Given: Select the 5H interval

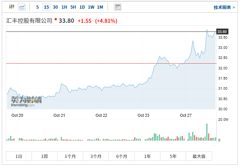Looking at the screenshot, I should tap(73, 7).
